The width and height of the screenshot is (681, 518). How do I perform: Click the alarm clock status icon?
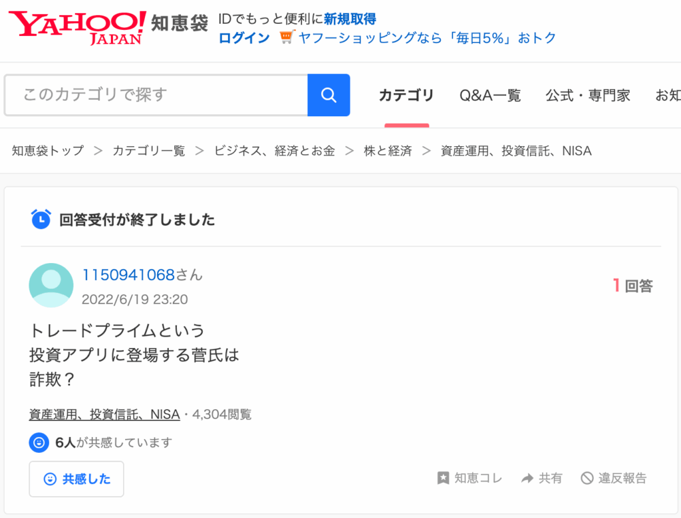pos(41,219)
